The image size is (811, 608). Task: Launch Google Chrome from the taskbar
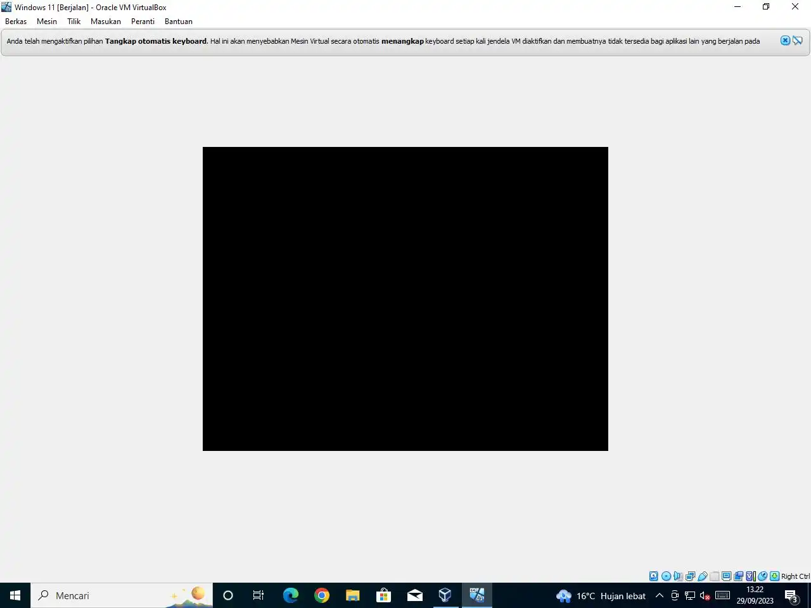click(321, 595)
